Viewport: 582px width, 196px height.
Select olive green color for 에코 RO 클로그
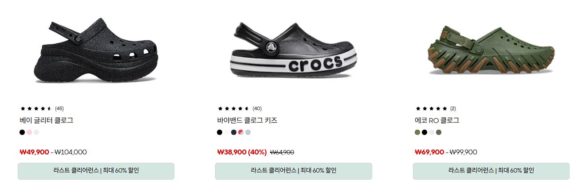pos(417,132)
